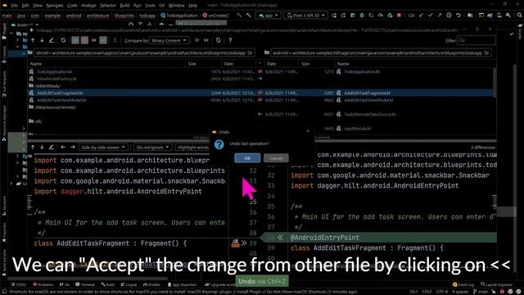Accept right-side change with << arrow

[x=280, y=238]
